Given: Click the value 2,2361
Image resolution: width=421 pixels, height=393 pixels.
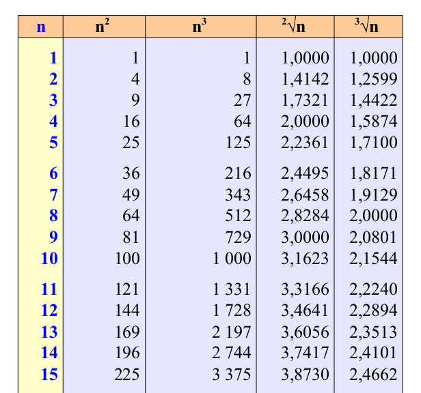Looking at the screenshot, I should pos(305,143).
